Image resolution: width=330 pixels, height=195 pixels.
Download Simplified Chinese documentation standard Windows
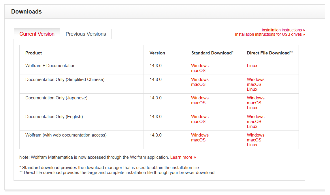coord(200,79)
